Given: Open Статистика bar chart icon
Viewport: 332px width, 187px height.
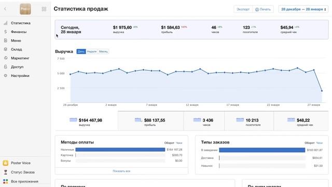Looking at the screenshot, I should click(x=6, y=23).
